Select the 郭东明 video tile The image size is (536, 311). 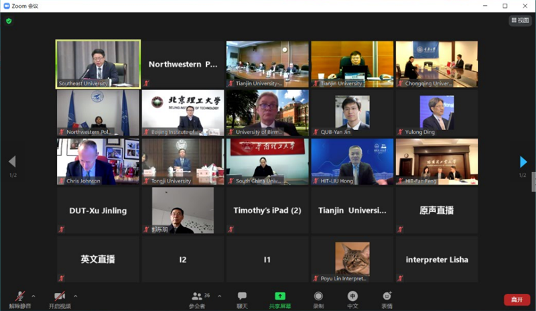(183, 210)
